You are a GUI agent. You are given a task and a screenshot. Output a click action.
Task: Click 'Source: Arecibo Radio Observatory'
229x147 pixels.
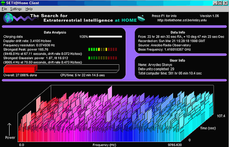pyautogui.click(x=164, y=45)
